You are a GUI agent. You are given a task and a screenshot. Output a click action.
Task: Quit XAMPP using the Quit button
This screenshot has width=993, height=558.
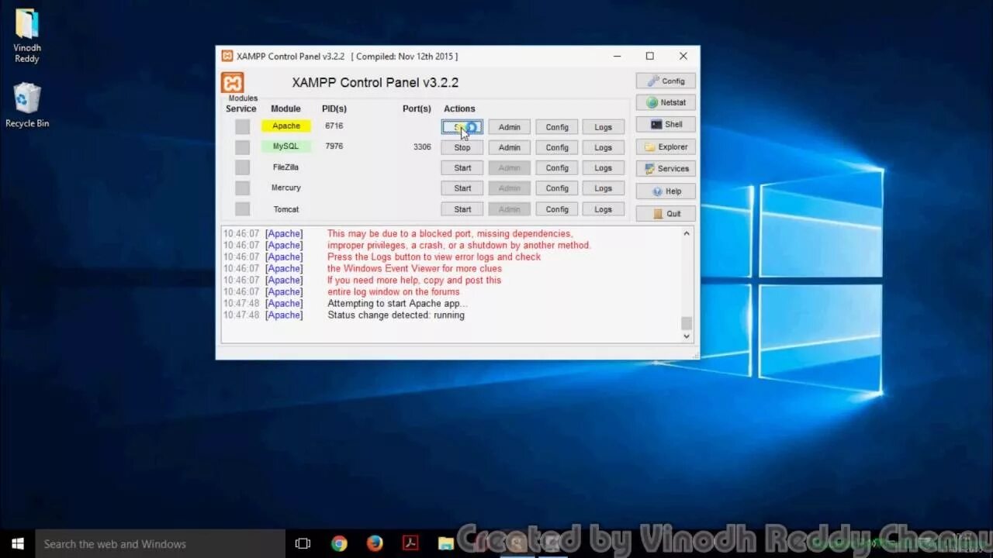coord(666,213)
